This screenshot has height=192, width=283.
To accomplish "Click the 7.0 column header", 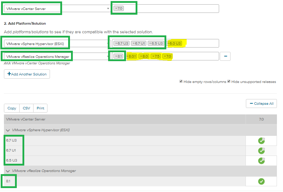I will 261,119.
